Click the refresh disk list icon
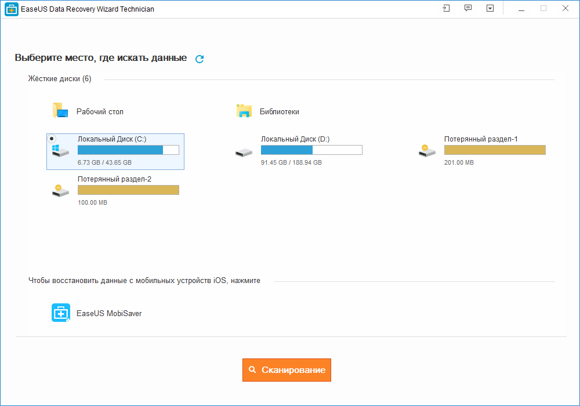 click(x=200, y=59)
